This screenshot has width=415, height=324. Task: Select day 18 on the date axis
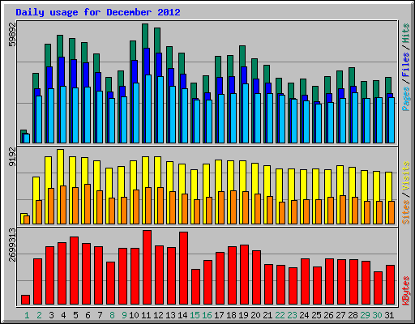point(231,315)
